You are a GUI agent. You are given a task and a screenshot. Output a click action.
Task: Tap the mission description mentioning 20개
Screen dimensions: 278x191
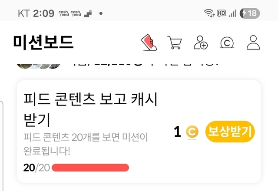[86, 144]
